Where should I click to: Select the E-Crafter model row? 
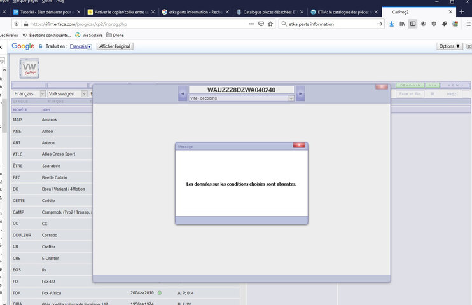[x=52, y=259]
